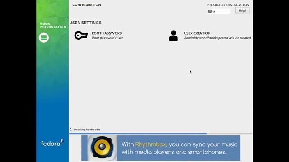Click 'Administrator dhanukaperera will be created' text
The image size is (289, 162).
(x=217, y=38)
